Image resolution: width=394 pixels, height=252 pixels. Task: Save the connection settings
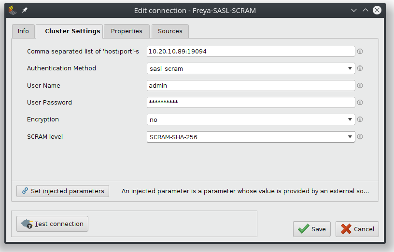tap(312, 229)
